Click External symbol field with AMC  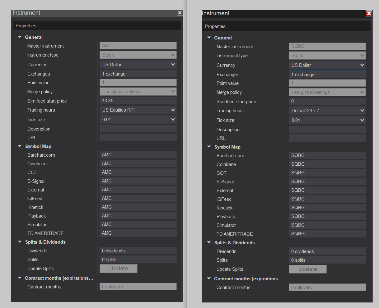(138, 190)
